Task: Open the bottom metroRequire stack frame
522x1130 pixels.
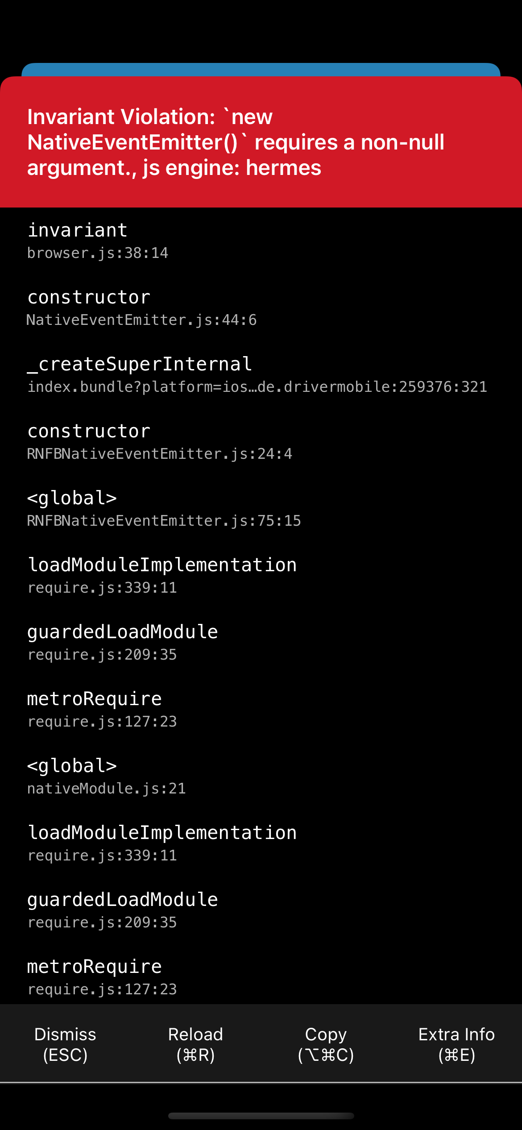Action: click(x=95, y=966)
